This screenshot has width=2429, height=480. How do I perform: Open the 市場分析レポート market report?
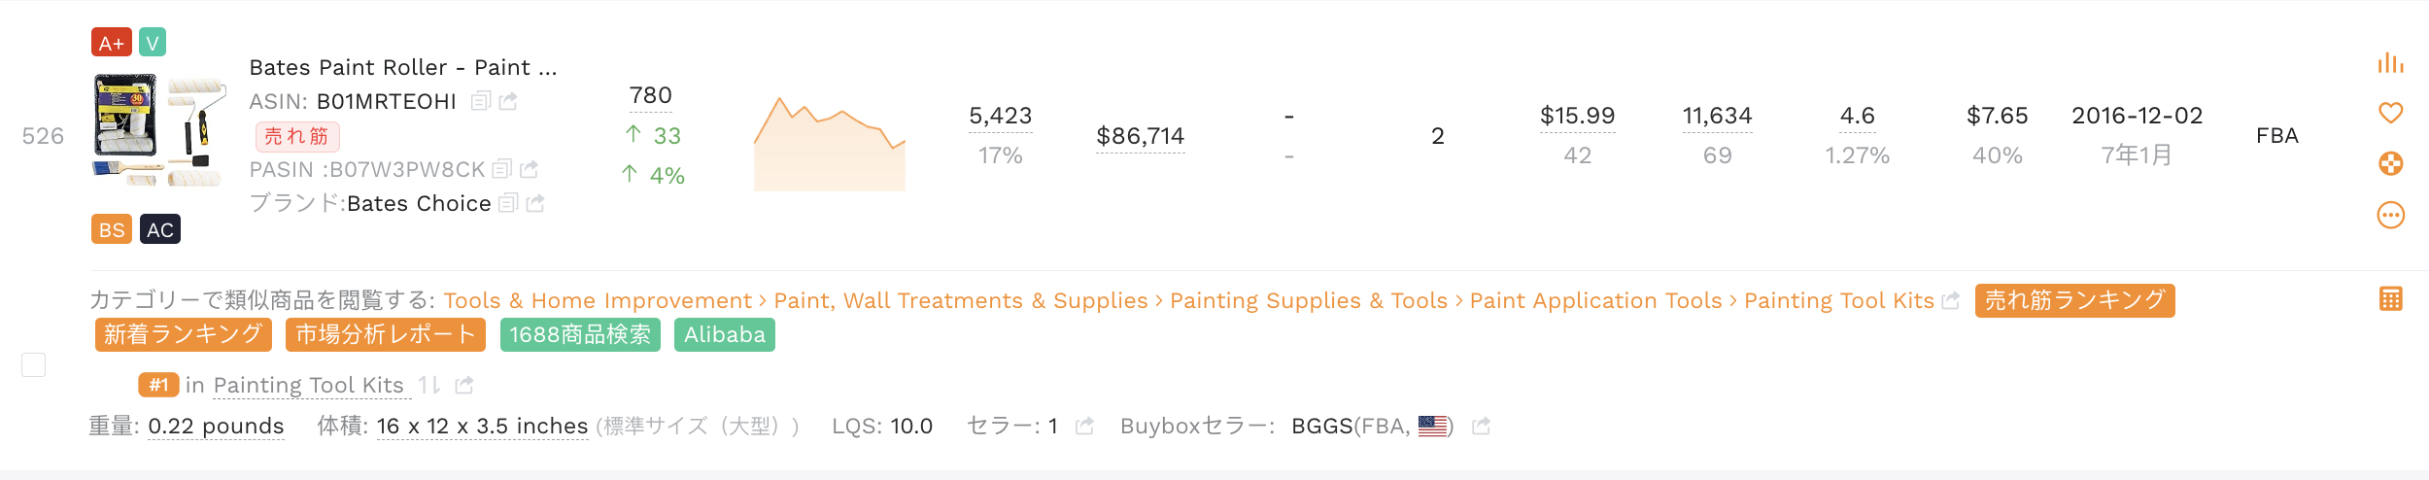[386, 334]
